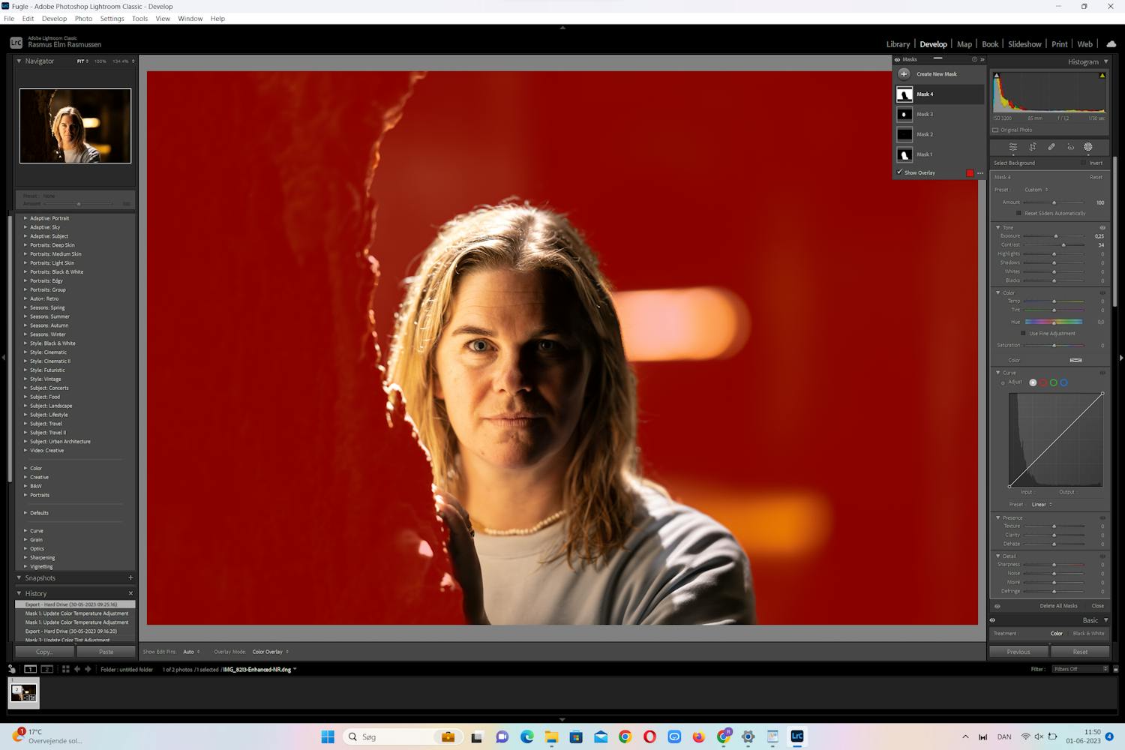Open the Photo menu

[83, 19]
